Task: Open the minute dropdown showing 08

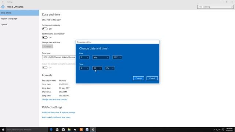Action: click(x=97, y=68)
